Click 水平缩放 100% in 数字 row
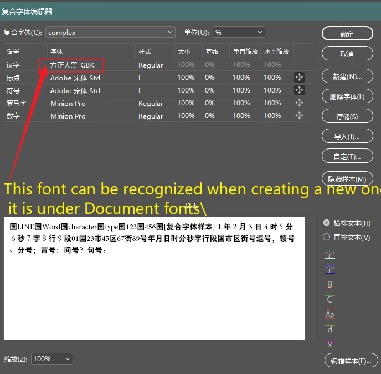Viewport: 381px width, 374px height. (x=272, y=115)
